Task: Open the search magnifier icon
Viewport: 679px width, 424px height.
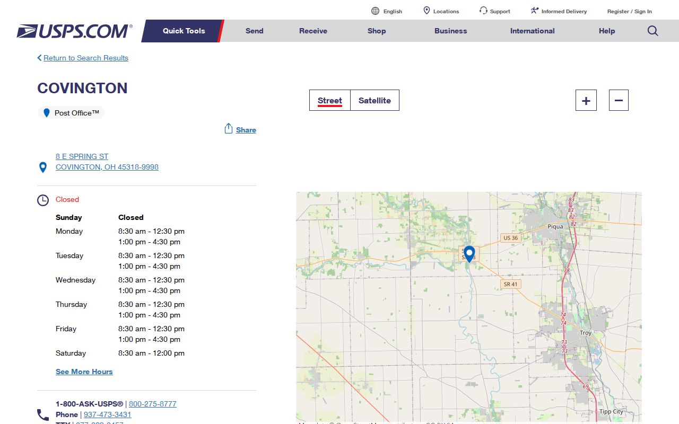Action: coord(653,31)
